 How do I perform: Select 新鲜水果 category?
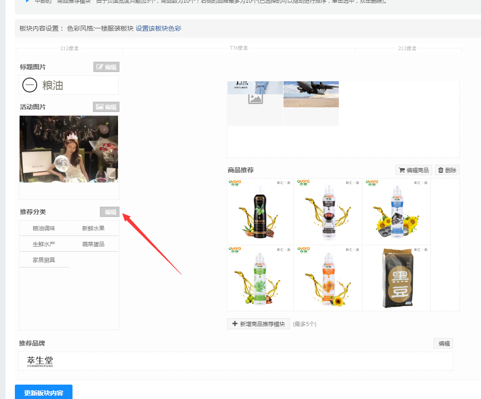93,228
